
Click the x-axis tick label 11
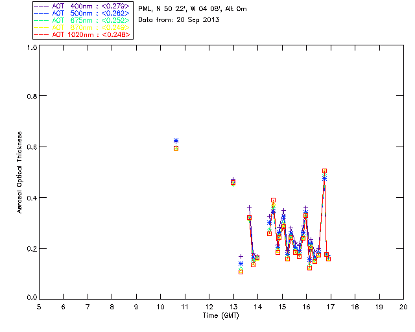[x=185, y=307]
